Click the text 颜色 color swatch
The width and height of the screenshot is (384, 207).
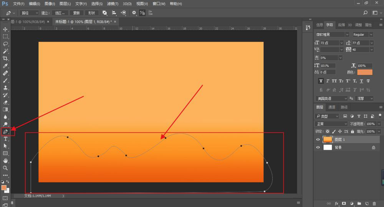[365, 72]
